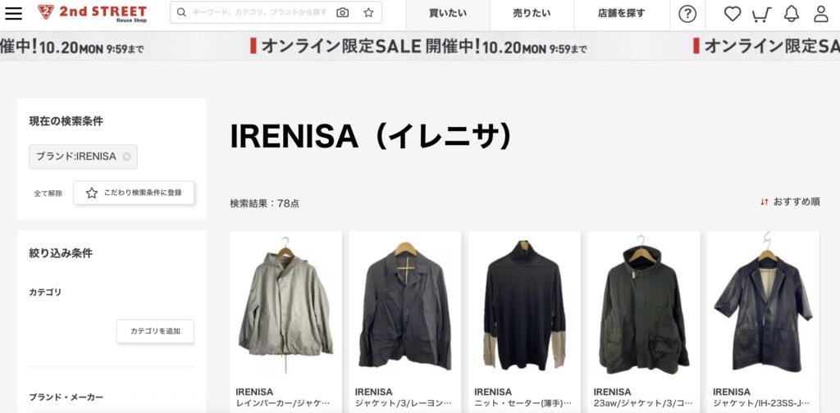Viewport: 840px width, 413px height.
Task: Open the 店舗を探す menu item
Action: pos(622,13)
